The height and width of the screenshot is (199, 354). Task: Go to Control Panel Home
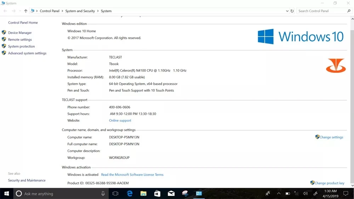(x=23, y=23)
